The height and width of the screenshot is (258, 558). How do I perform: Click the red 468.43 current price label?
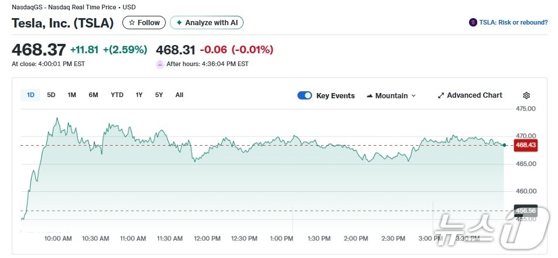[524, 145]
